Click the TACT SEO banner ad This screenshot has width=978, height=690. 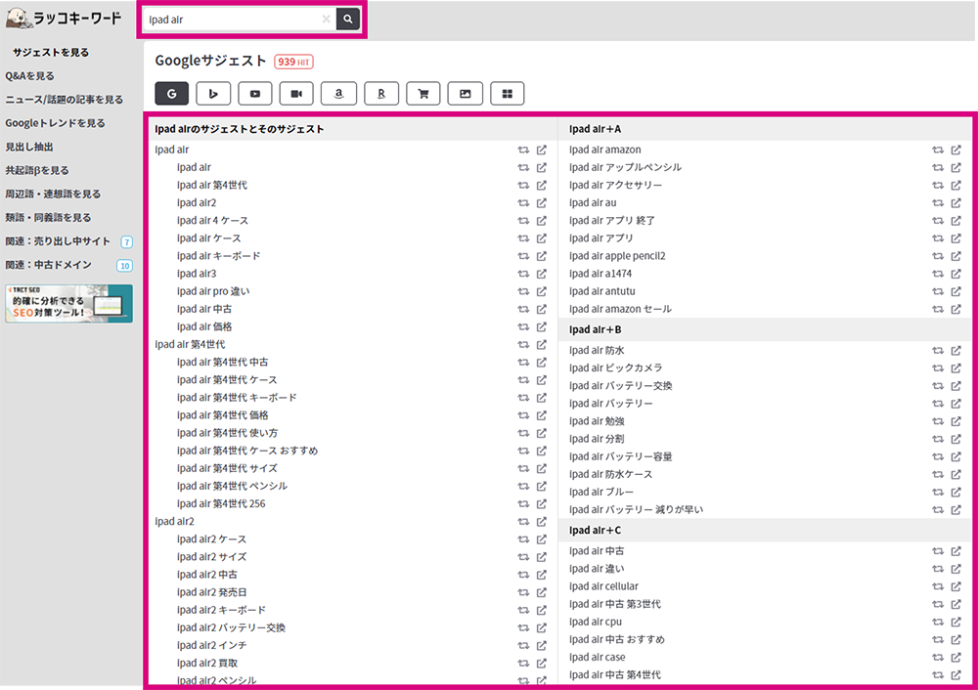[68, 304]
